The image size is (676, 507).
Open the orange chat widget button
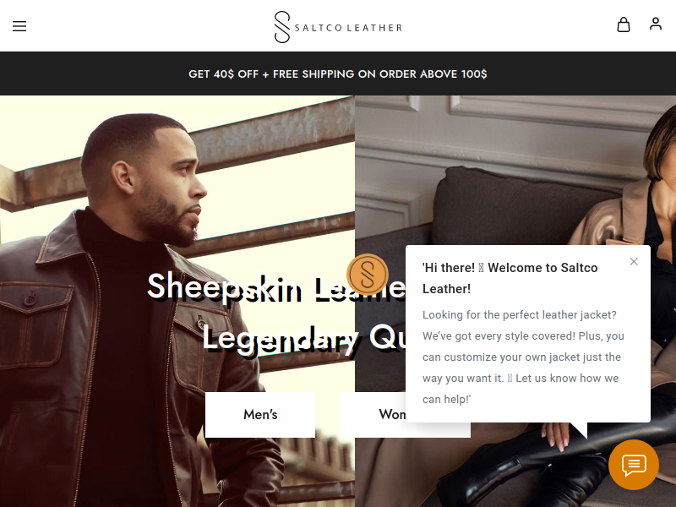[633, 465]
